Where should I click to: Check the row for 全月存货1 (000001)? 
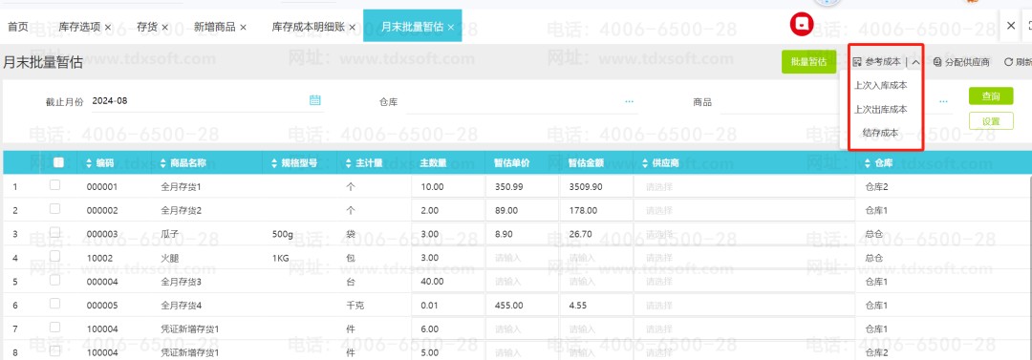coord(54,185)
